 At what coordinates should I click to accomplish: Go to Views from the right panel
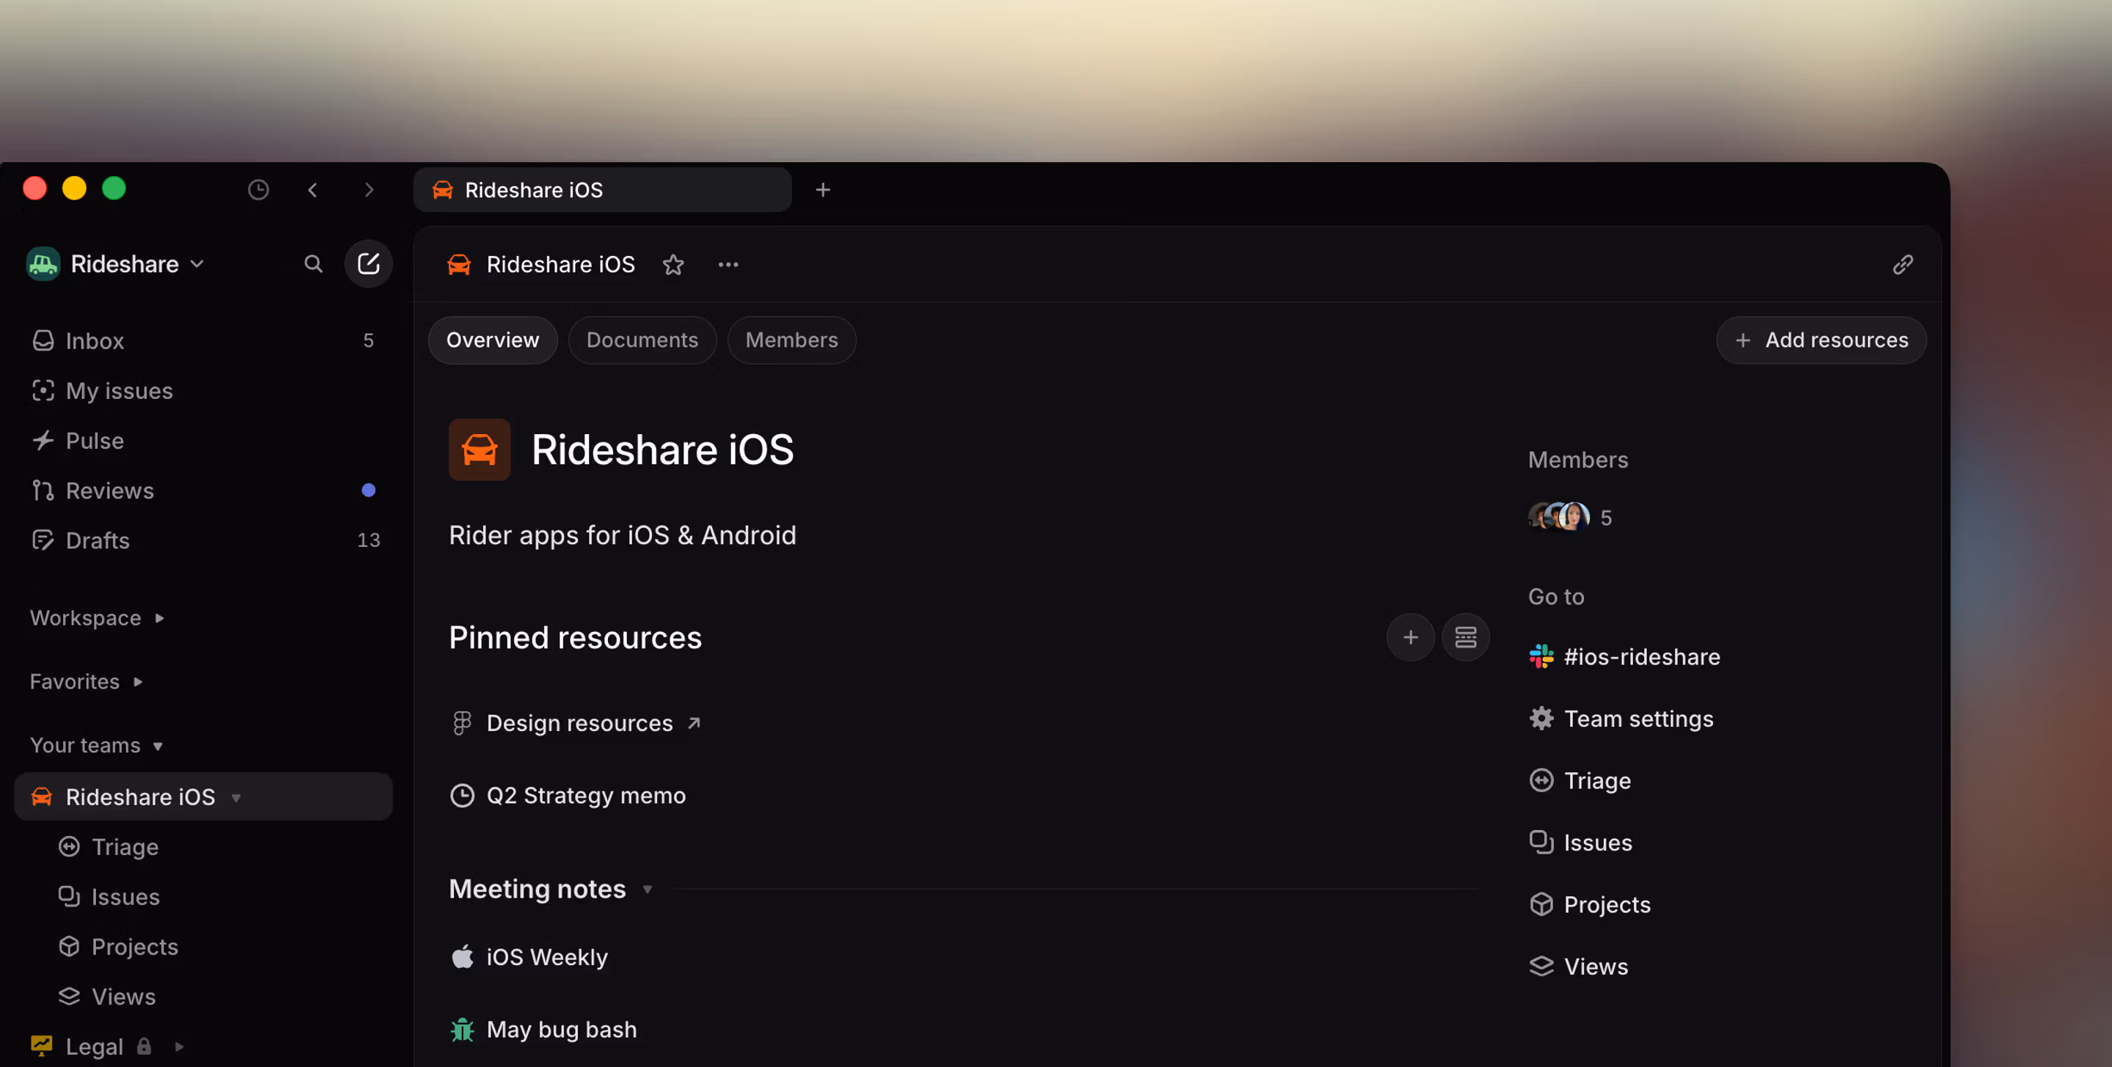pos(1578,966)
